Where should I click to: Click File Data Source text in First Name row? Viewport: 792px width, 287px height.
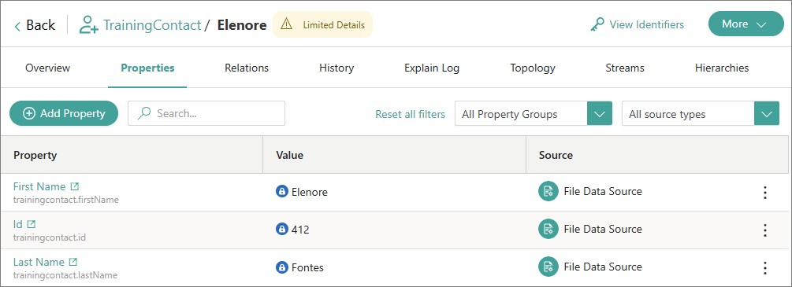(603, 191)
